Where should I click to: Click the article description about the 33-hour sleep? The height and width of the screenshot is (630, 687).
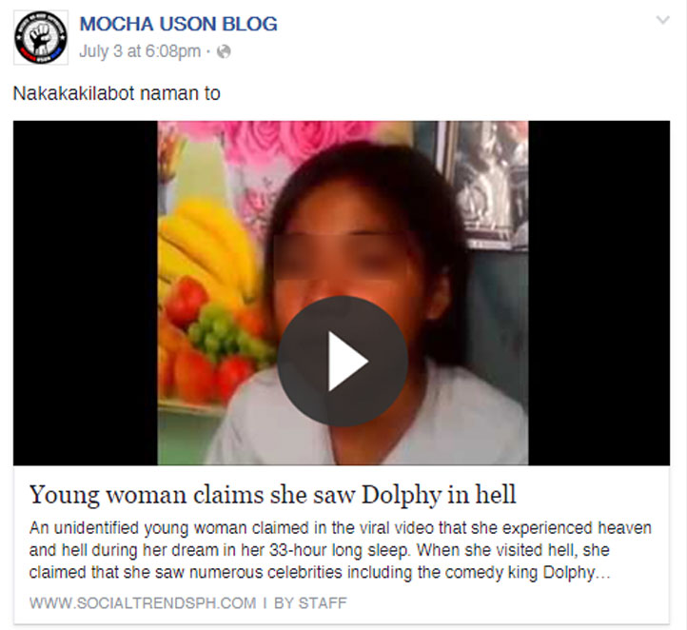341,550
